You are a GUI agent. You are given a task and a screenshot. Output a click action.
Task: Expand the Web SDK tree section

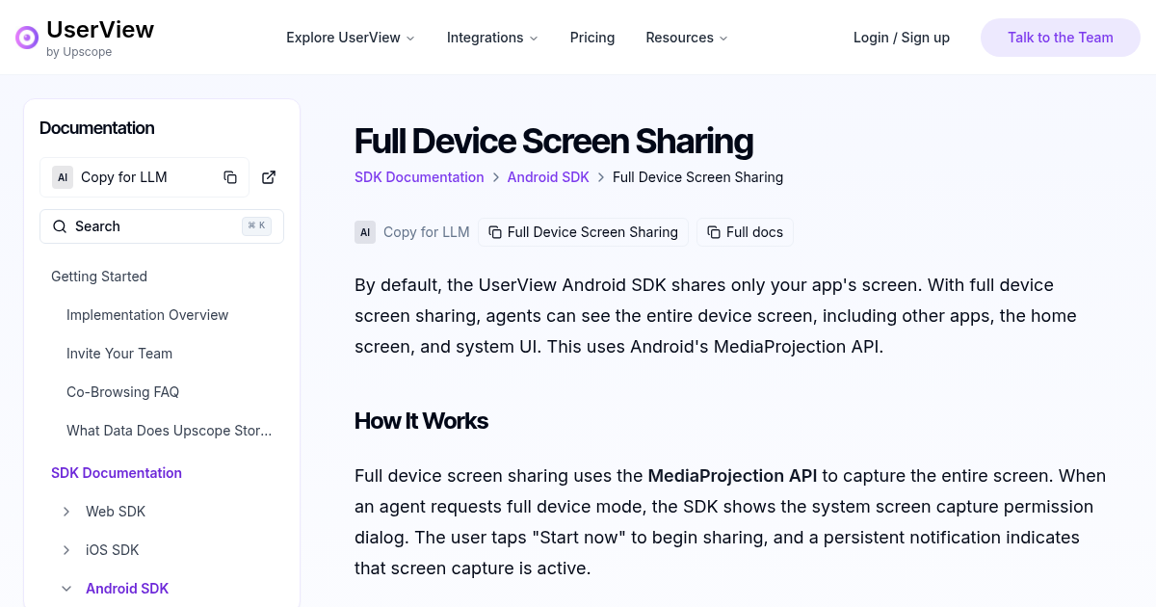click(66, 512)
